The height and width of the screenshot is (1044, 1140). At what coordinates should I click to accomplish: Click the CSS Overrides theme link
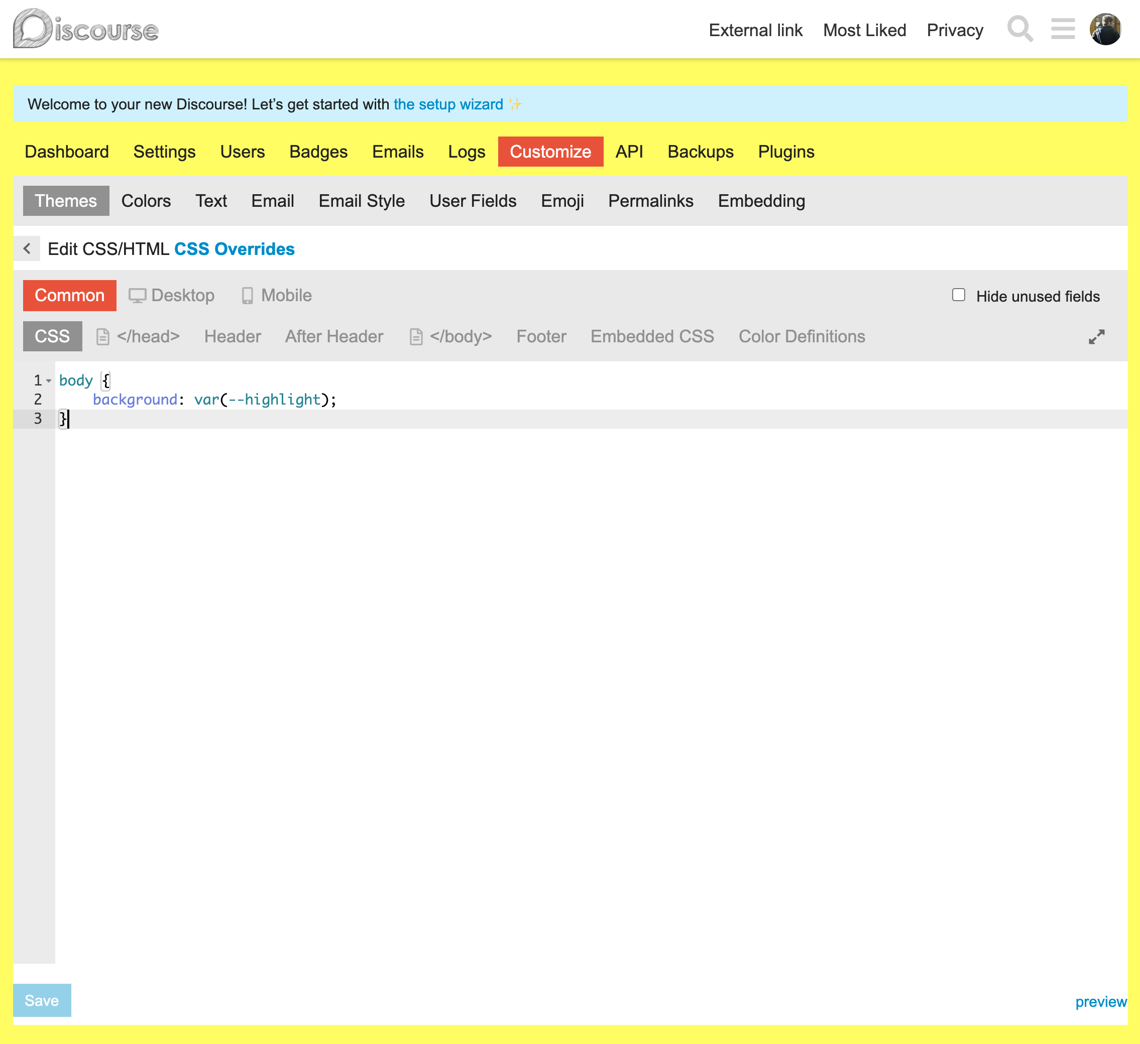(234, 249)
